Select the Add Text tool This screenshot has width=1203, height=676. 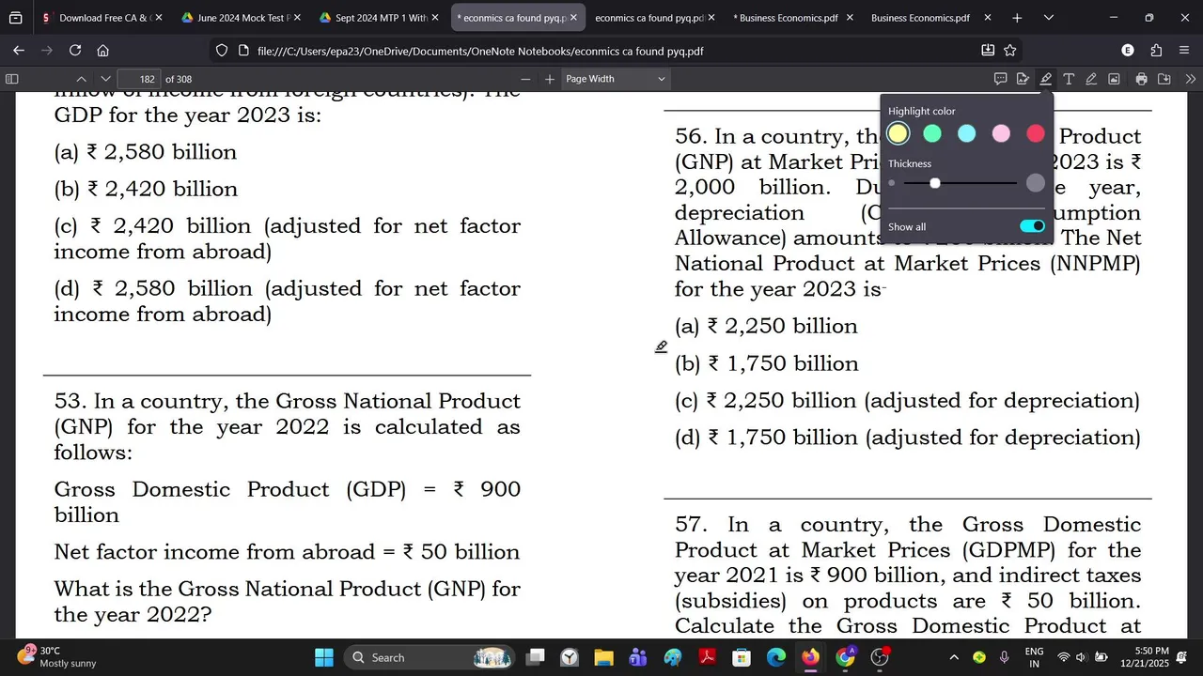click(x=1069, y=79)
